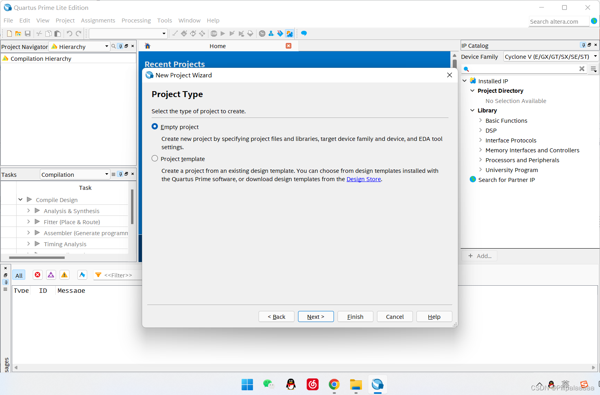Image resolution: width=600 pixels, height=395 pixels.
Task: Select the Project template radio button
Action: (155, 158)
